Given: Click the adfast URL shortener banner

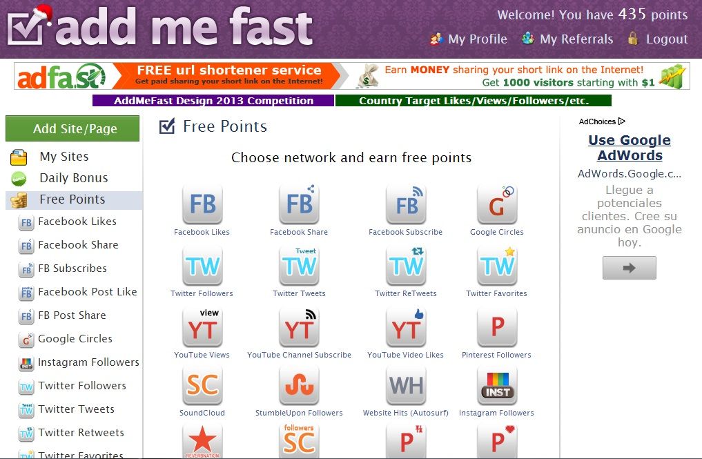Looking at the screenshot, I should pos(182,76).
